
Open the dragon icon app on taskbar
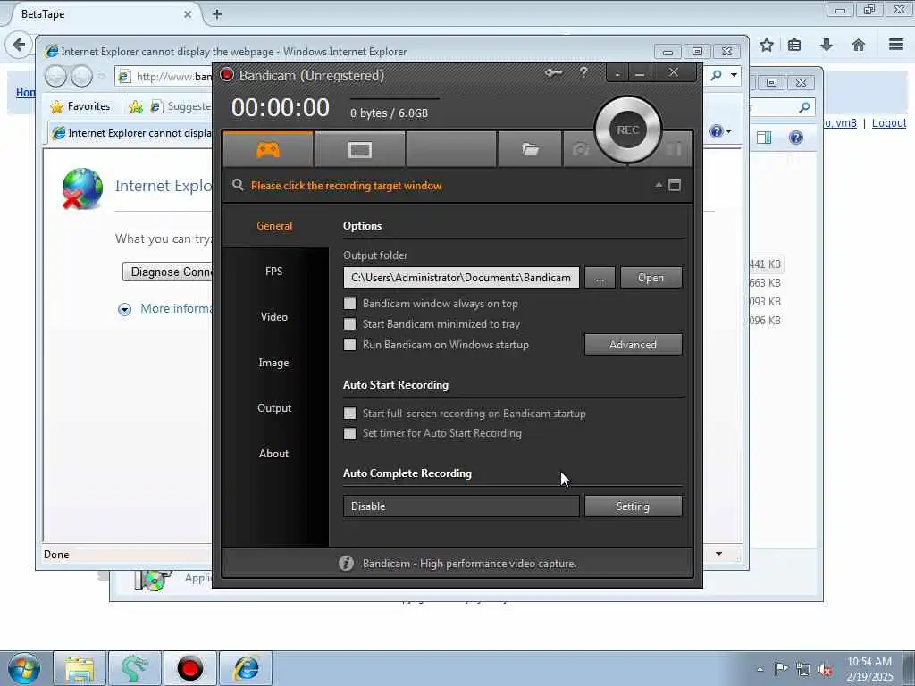(134, 668)
